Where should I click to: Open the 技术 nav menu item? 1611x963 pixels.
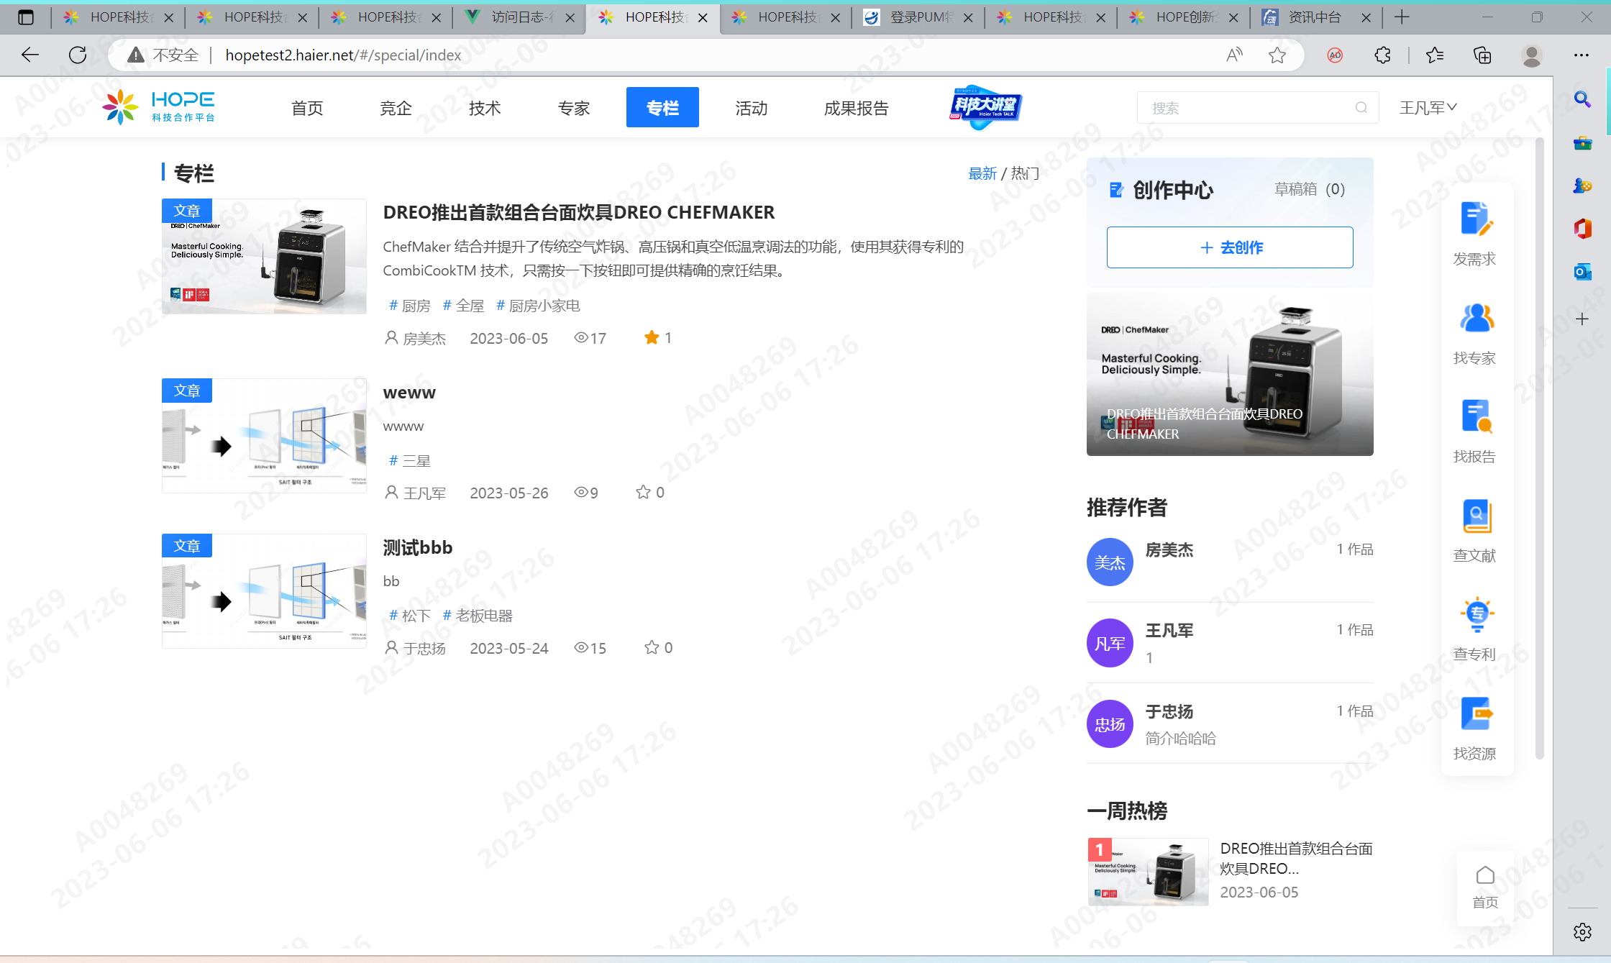coord(485,108)
